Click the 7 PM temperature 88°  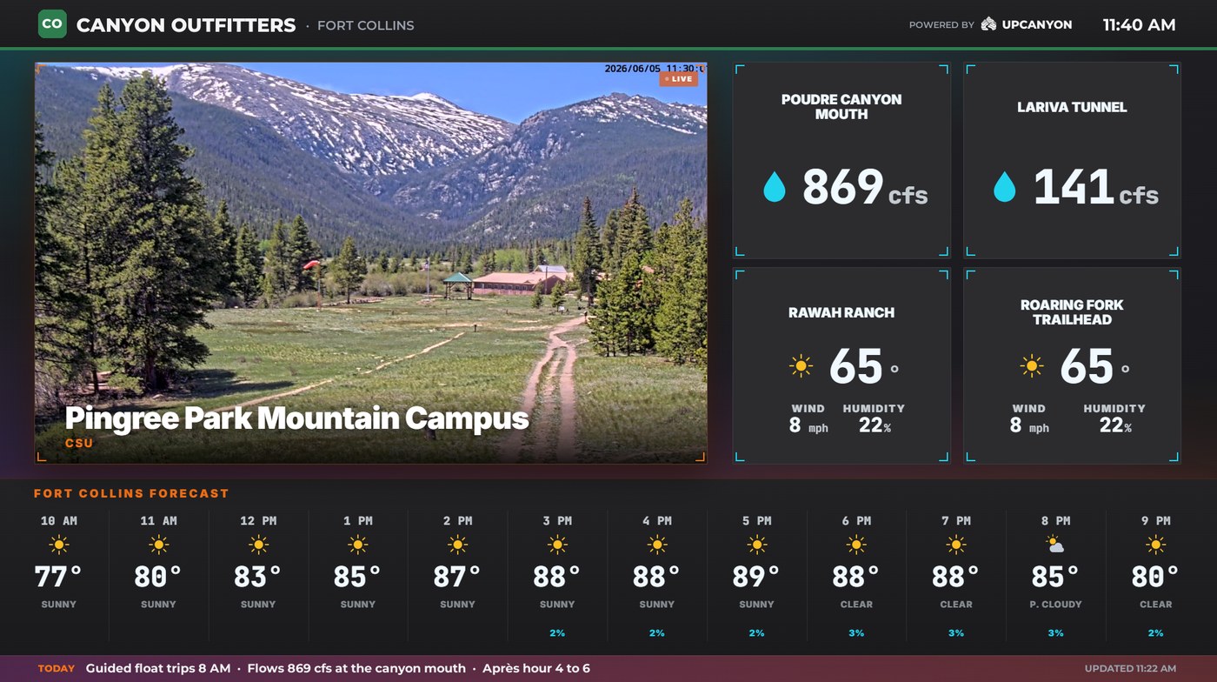coord(956,576)
